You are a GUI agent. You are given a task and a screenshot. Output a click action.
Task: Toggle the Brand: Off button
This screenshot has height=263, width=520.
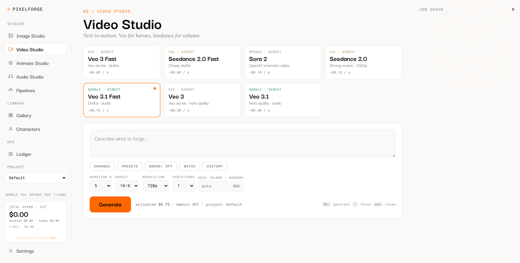[161, 166]
